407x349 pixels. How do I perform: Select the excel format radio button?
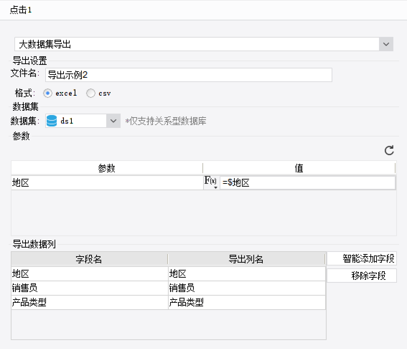[x=47, y=94]
